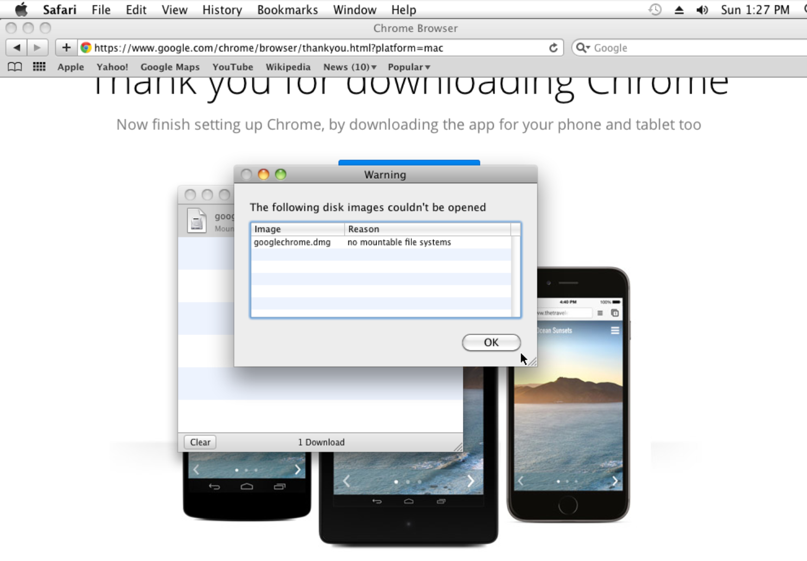
Task: Click the URL address field
Action: [x=320, y=48]
